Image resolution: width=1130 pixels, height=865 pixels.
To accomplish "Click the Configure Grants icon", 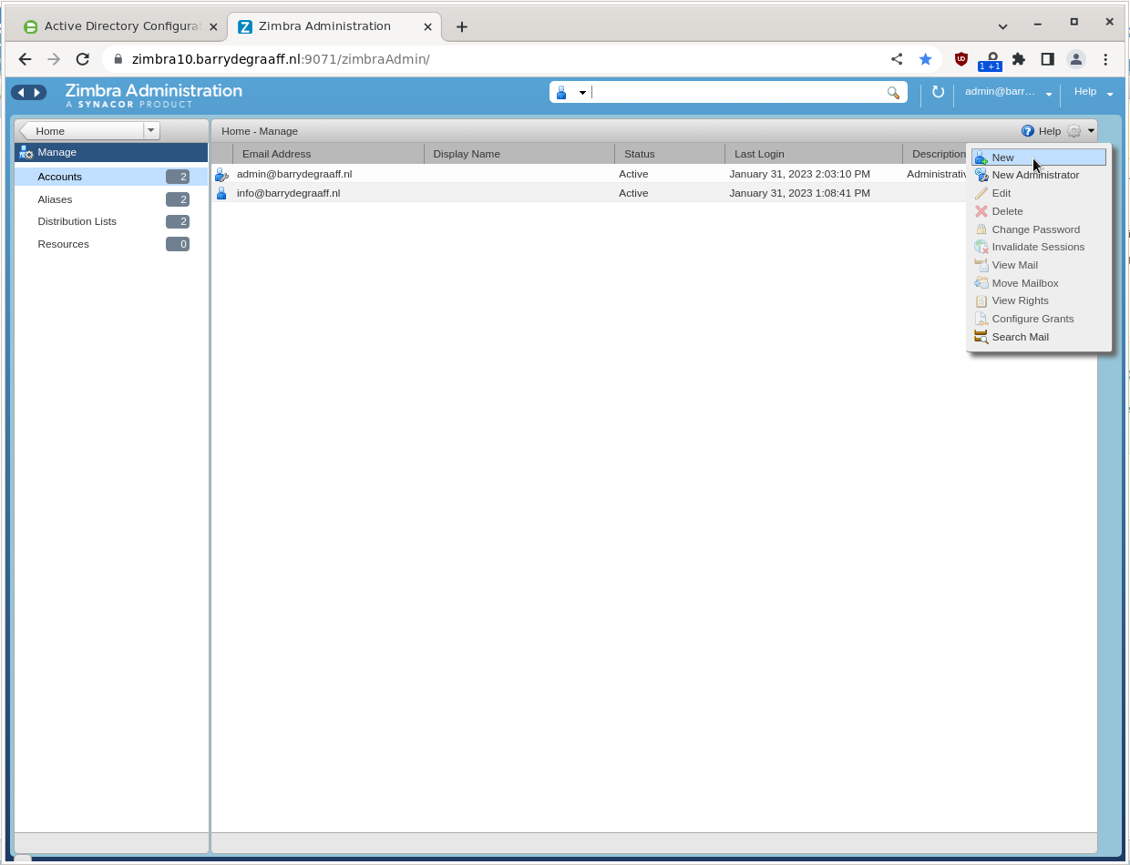I will pyautogui.click(x=981, y=319).
